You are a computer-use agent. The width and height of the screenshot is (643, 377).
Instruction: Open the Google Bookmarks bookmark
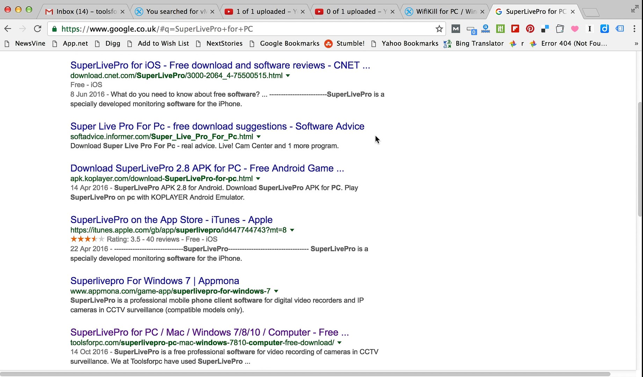click(284, 44)
